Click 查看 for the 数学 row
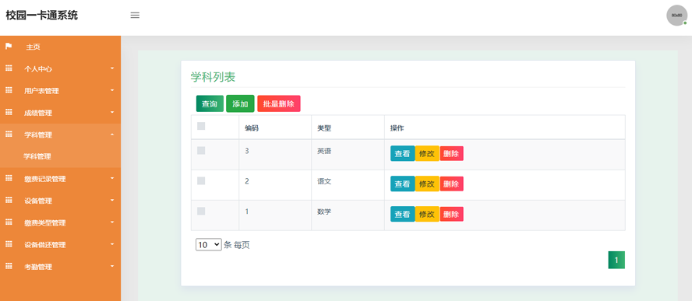Screen dimensions: 692x301 click(402, 214)
